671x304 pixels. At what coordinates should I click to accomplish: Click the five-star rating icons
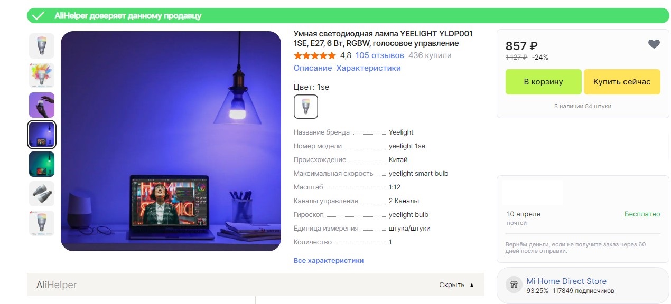point(314,55)
